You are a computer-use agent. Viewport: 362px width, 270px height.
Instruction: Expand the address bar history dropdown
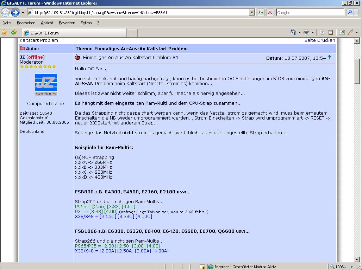tap(252, 12)
